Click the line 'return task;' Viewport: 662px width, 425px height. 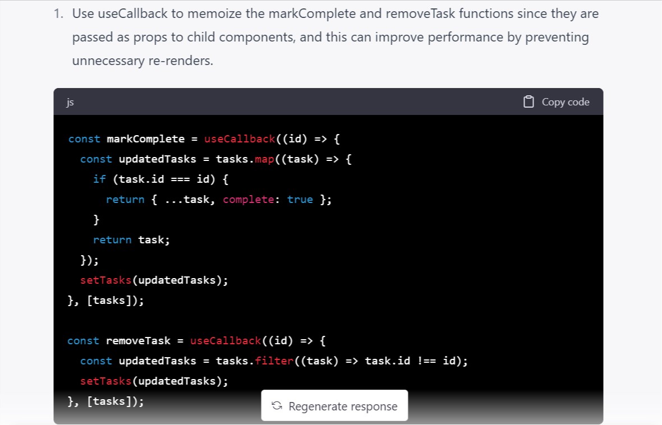(131, 240)
